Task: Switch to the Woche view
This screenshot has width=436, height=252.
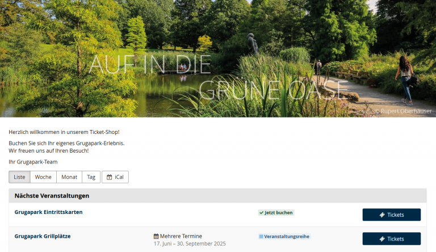Action: (43, 177)
